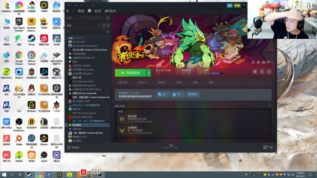Open WeChat desktop icon

coord(19,40)
